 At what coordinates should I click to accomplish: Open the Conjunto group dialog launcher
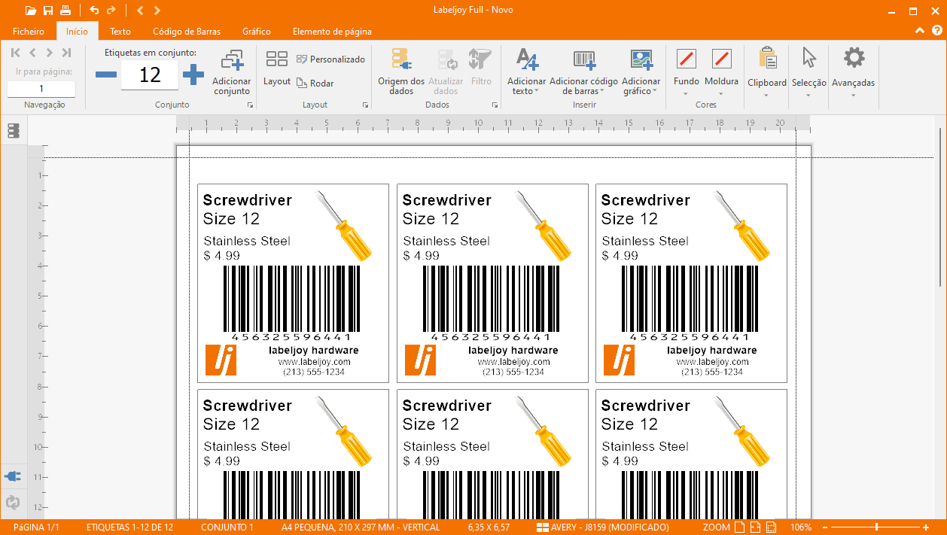[x=251, y=105]
